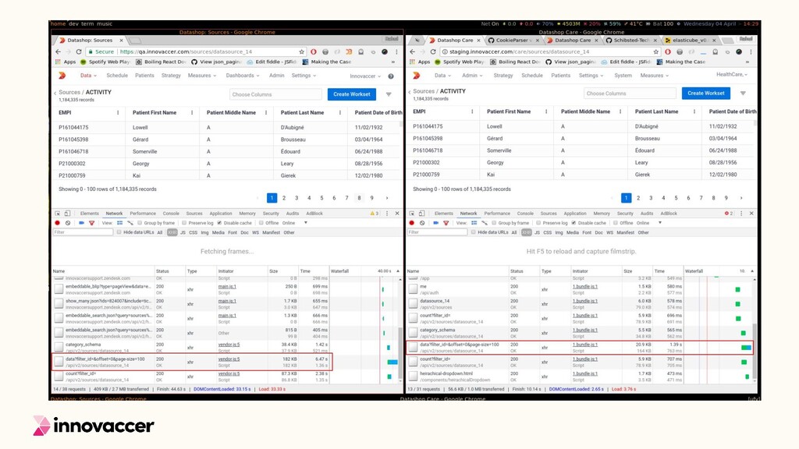Expand the Dashboards menu in left window
Image resolution: width=799 pixels, height=449 pixels.
(x=242, y=76)
